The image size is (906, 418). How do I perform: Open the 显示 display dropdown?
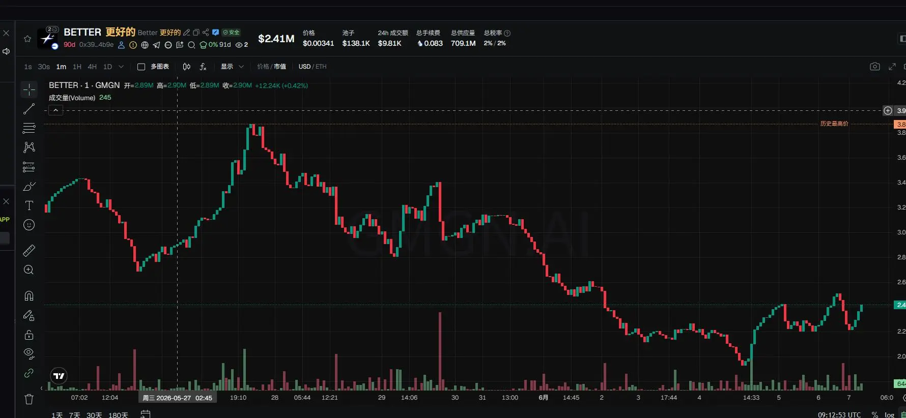tap(232, 67)
